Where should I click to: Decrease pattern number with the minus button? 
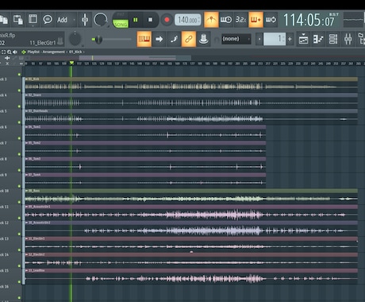click(x=259, y=39)
